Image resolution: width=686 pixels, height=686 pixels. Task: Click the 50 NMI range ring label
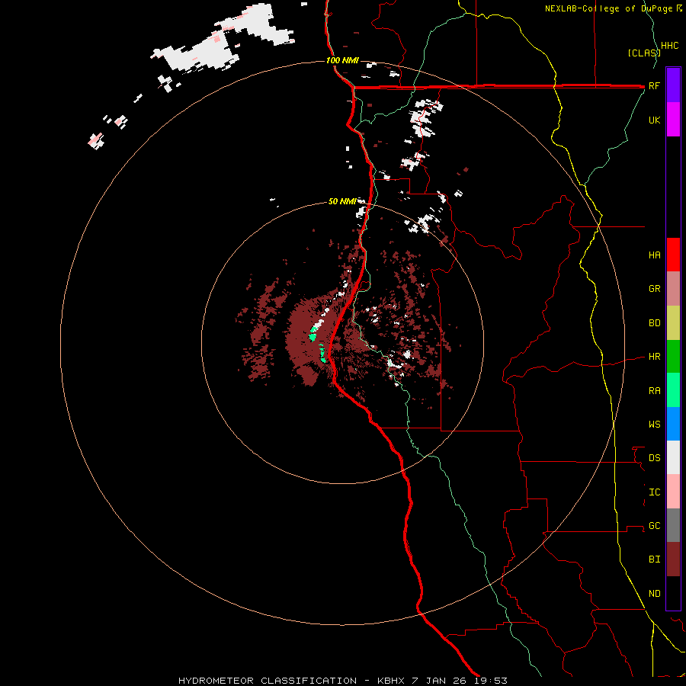[342, 202]
